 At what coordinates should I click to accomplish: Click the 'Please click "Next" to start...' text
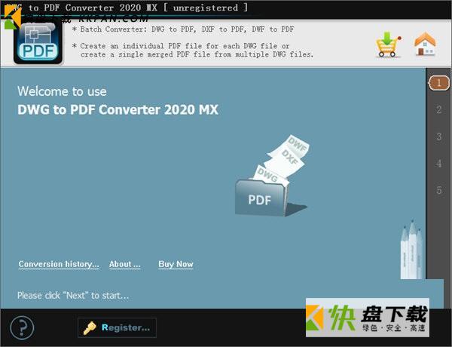point(73,296)
